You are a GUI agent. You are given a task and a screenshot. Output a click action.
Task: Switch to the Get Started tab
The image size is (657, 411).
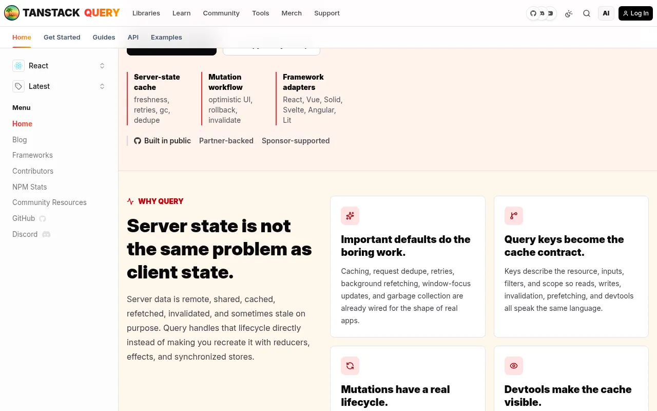pos(62,38)
